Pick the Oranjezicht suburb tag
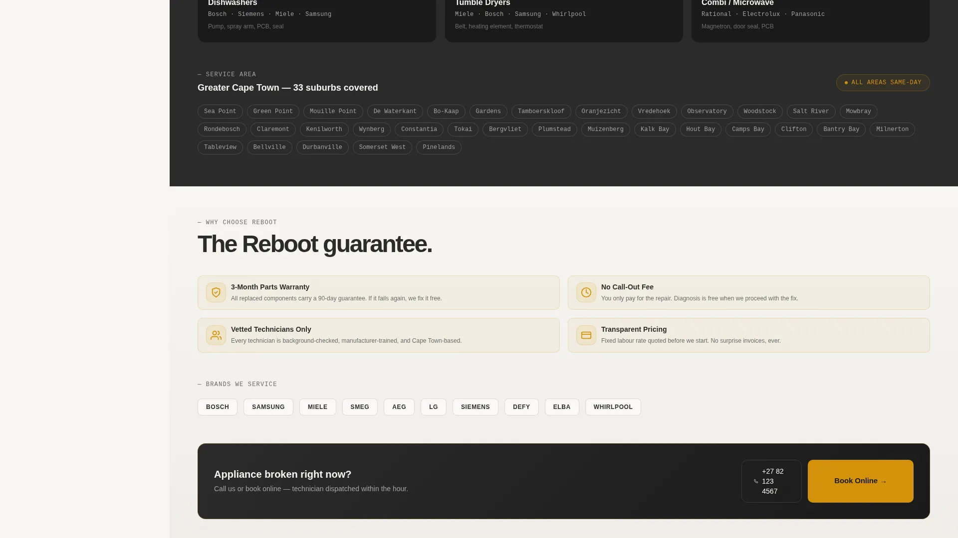This screenshot has height=538, width=958. click(x=601, y=112)
